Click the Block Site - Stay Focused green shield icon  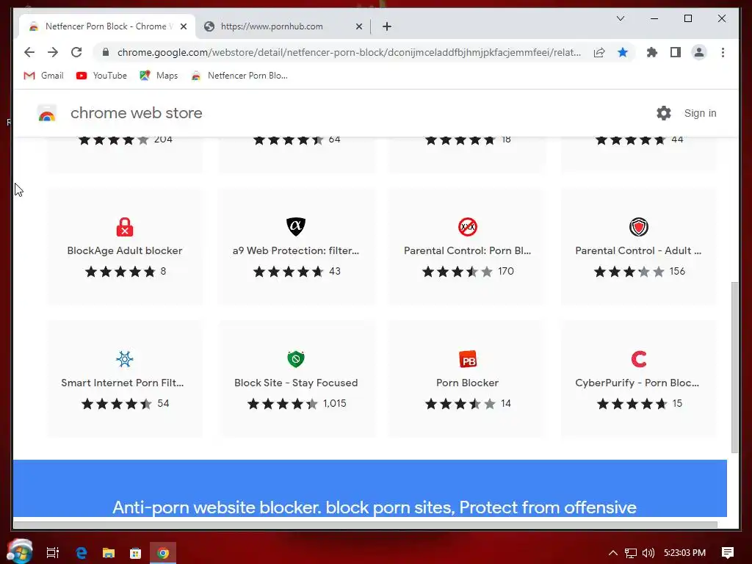pyautogui.click(x=296, y=358)
